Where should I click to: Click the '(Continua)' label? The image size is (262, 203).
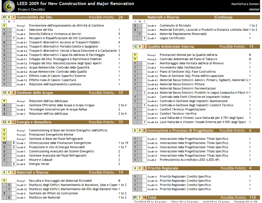223,17
